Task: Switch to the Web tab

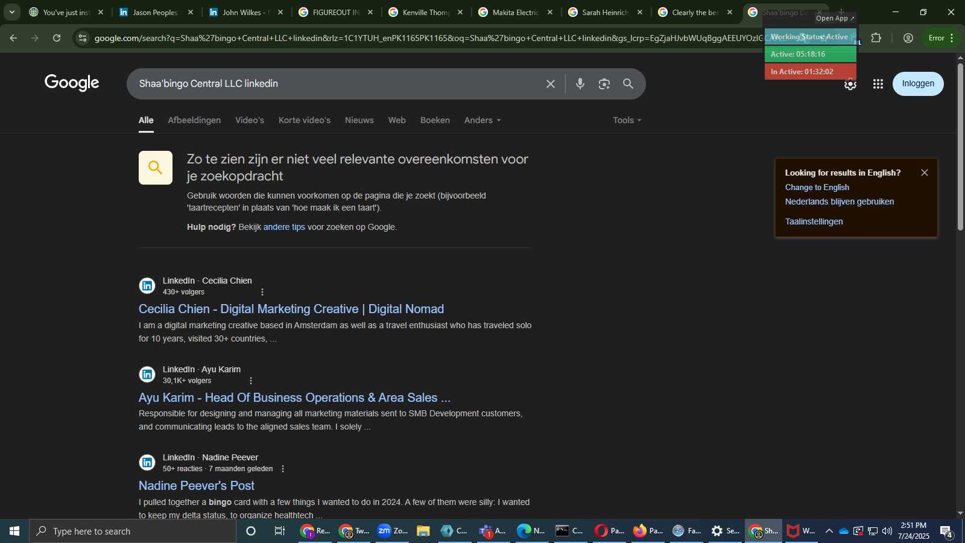Action: pos(397,120)
